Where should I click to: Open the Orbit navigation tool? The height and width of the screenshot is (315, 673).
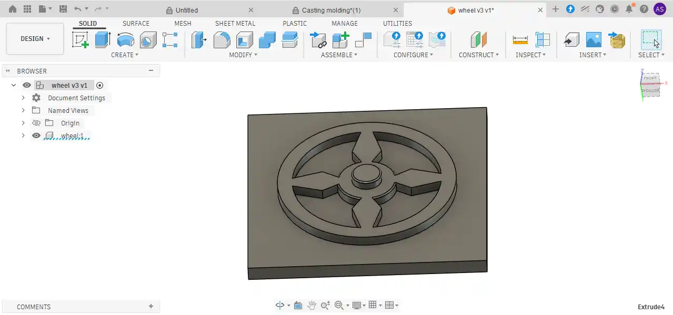point(280,305)
